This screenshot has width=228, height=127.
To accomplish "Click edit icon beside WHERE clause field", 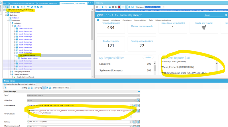I will pyautogui.click(x=134, y=111).
